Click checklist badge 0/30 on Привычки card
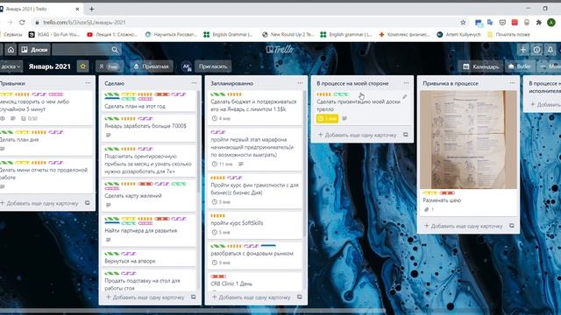 click(29, 118)
